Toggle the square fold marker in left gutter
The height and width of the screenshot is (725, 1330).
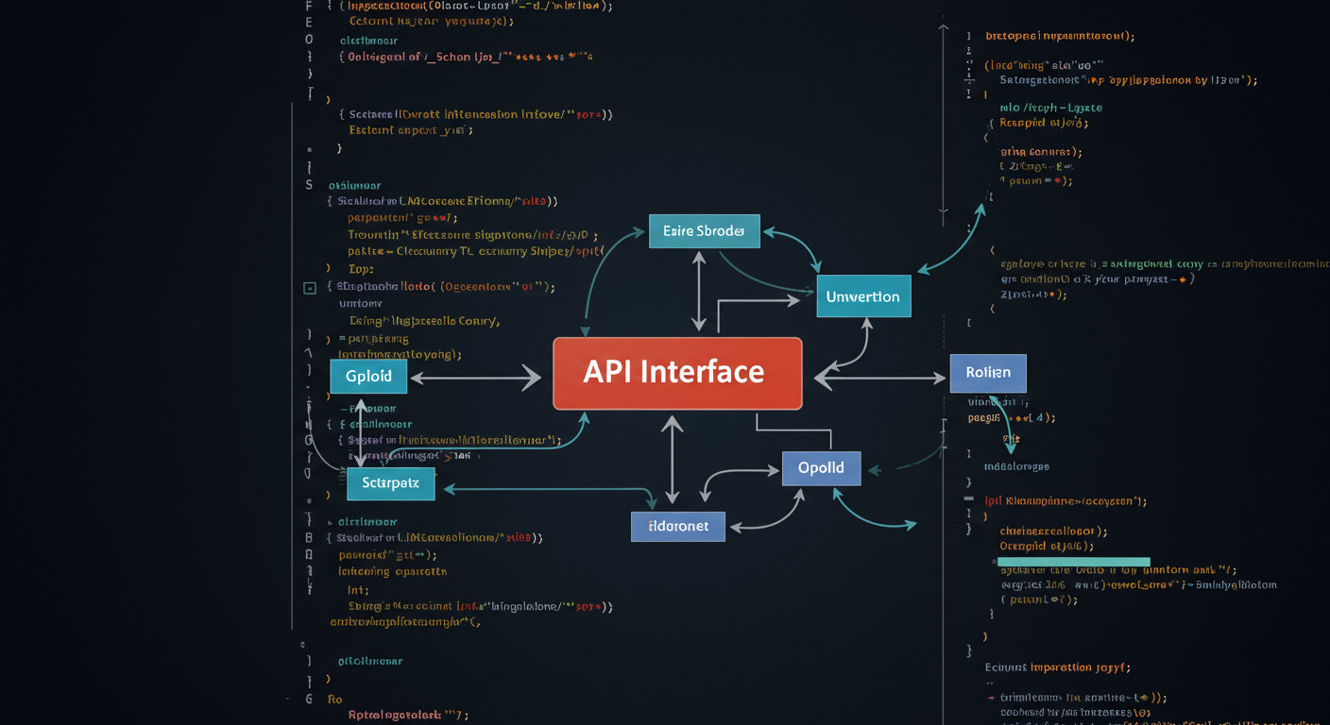[x=310, y=288]
